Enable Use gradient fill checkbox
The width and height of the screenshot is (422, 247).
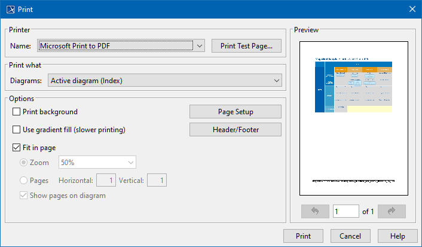[17, 129]
